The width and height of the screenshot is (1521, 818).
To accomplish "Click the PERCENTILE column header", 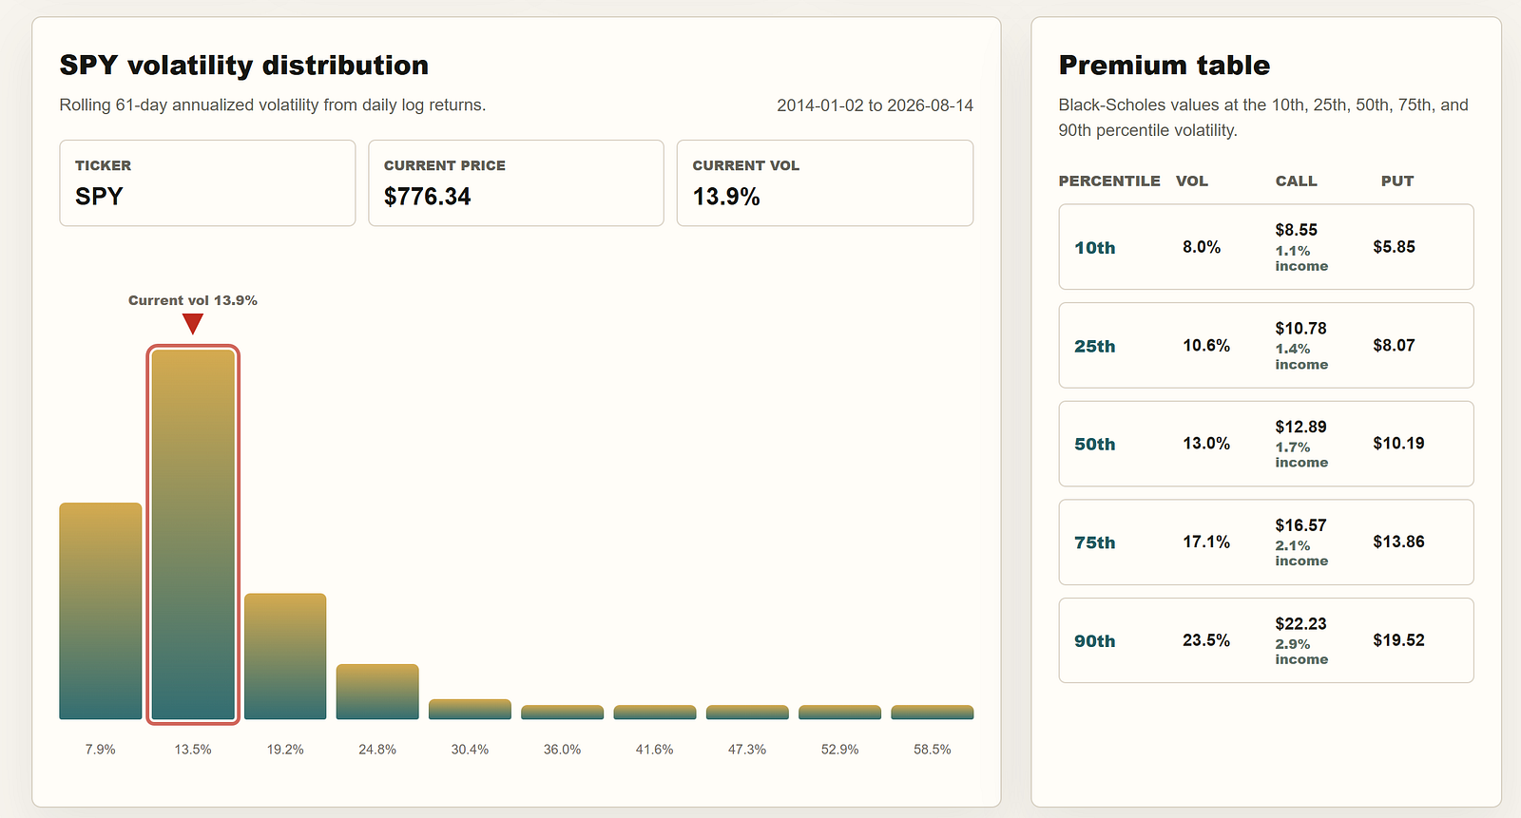I will coord(1109,181).
